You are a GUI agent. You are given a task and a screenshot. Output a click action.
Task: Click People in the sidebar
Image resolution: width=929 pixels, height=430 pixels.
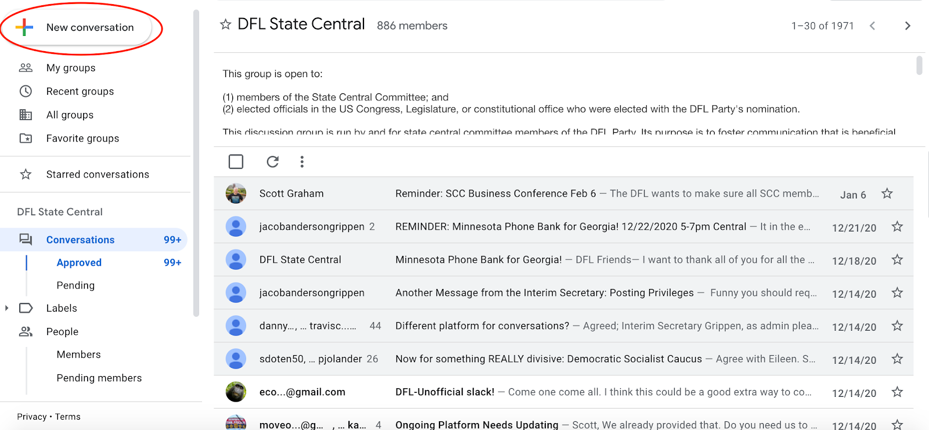pos(62,331)
